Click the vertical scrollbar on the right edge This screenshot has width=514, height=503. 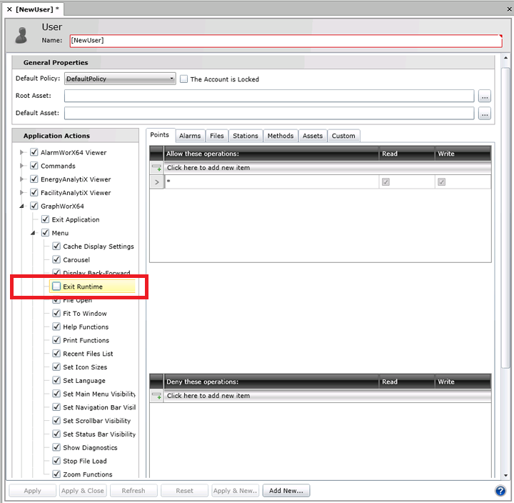pos(505,214)
